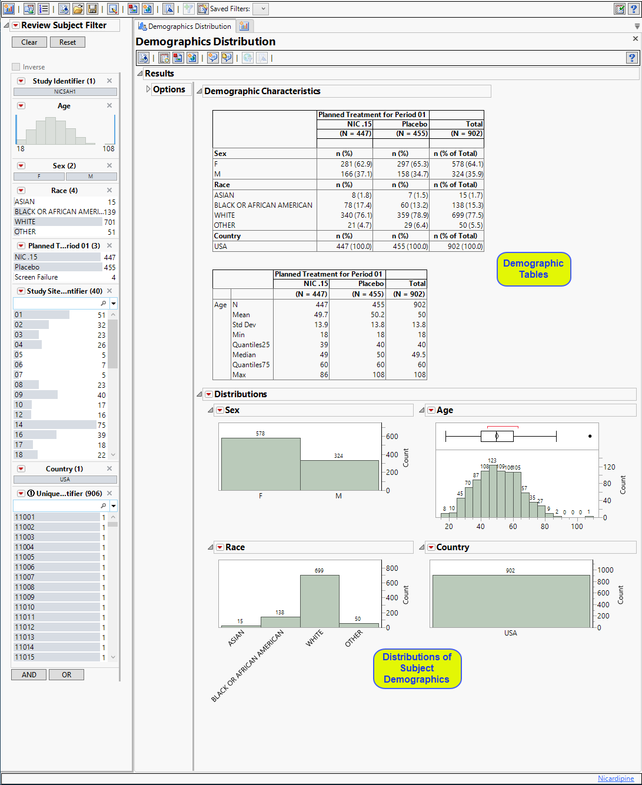Open Review Subject Filter red triangle menu
Viewport: 642px width, 785px height.
pyautogui.click(x=16, y=25)
